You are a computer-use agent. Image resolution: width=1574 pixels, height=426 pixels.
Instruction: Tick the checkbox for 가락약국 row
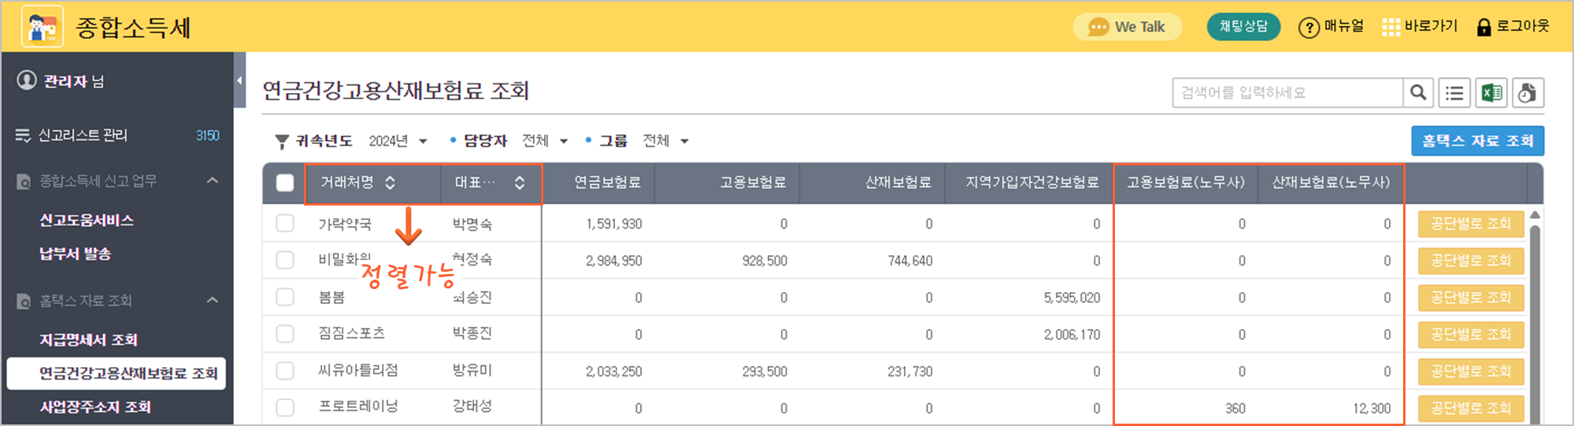click(x=285, y=224)
